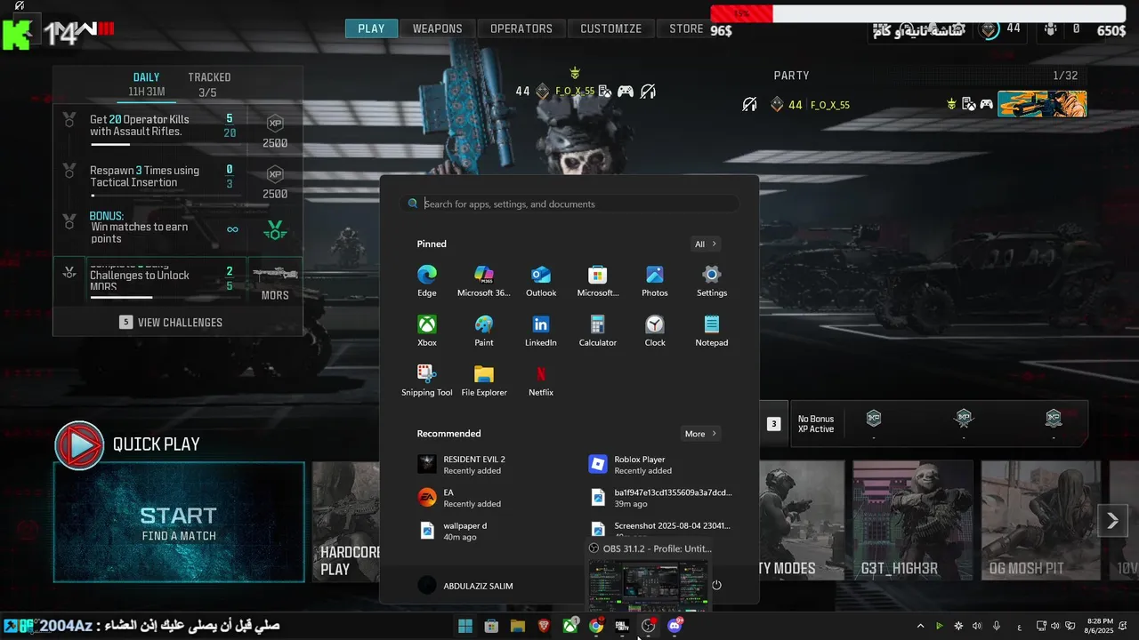Open Microsoft Store from taskbar
1139x640 pixels.
491,626
